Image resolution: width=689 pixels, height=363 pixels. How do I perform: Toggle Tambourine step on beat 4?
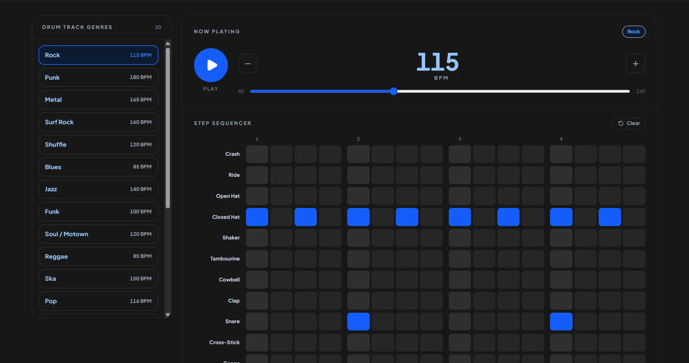pos(561,259)
